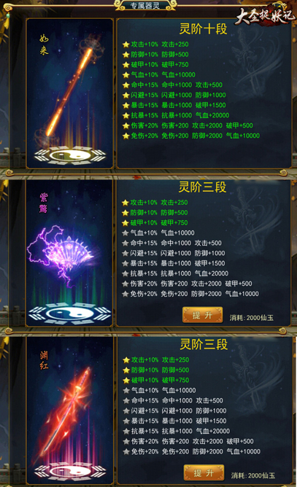Click the yin-yang bagua base under 如来 staff

pos(70,155)
